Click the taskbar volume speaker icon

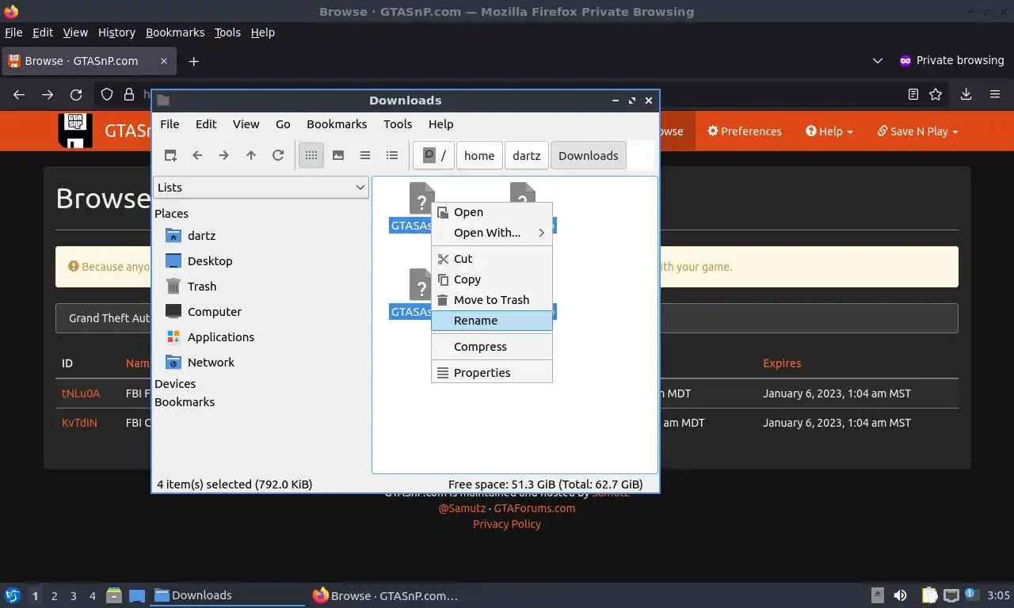900,595
